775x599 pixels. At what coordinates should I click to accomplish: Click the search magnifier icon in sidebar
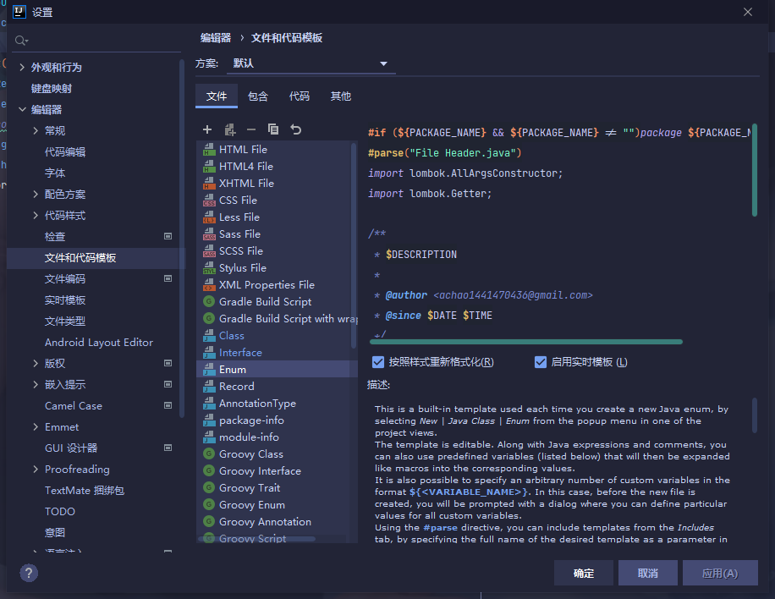tap(21, 41)
